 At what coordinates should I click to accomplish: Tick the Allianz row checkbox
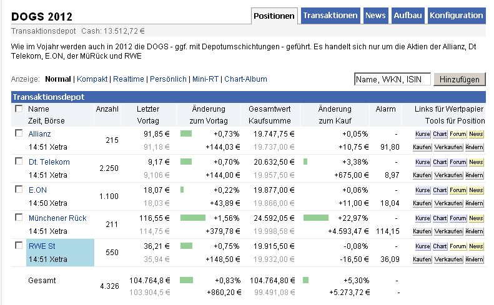point(19,133)
